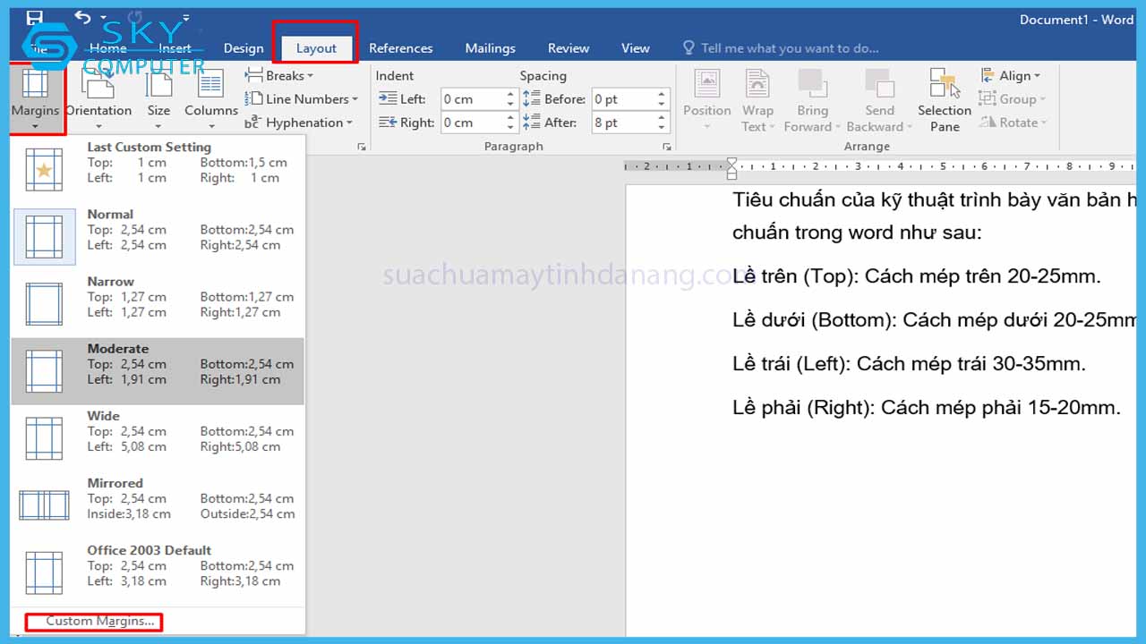This screenshot has width=1146, height=644.
Task: Select the Narrow margin preset
Action: (158, 303)
